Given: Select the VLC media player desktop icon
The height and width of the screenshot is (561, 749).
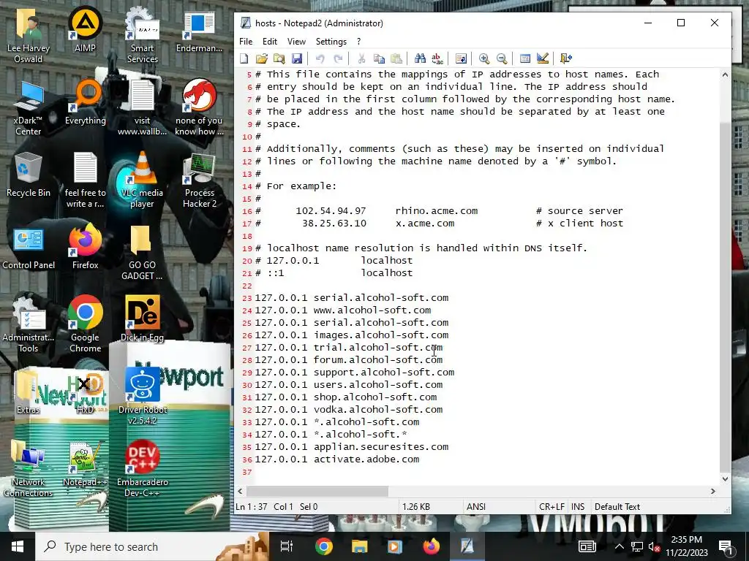Looking at the screenshot, I should tap(142, 180).
